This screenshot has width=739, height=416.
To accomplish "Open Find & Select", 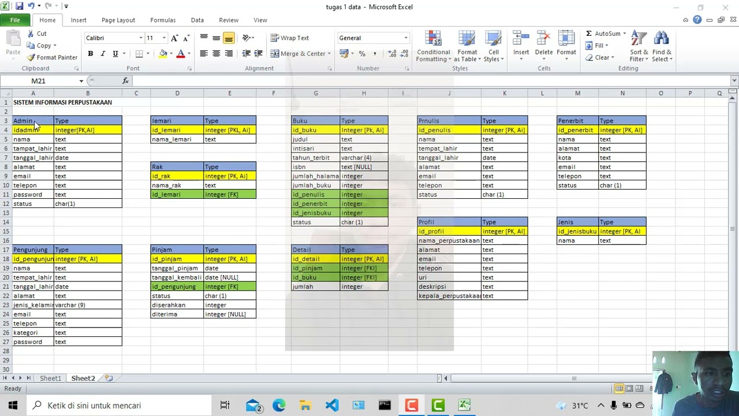I will 662,46.
